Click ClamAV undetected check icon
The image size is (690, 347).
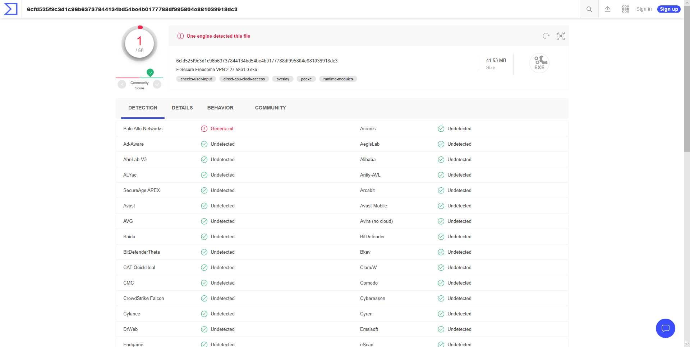coord(441,267)
